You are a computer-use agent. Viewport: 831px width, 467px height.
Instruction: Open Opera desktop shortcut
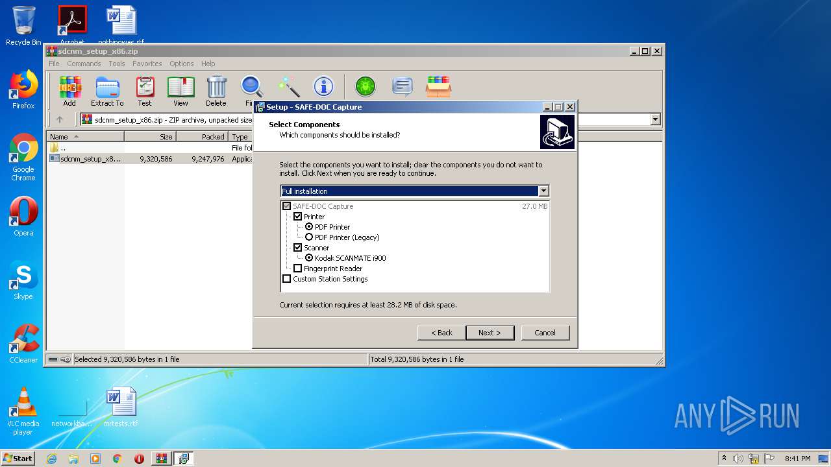[23, 217]
